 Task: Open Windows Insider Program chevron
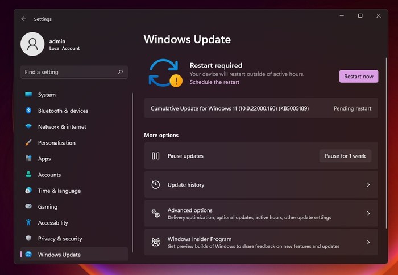click(x=368, y=242)
